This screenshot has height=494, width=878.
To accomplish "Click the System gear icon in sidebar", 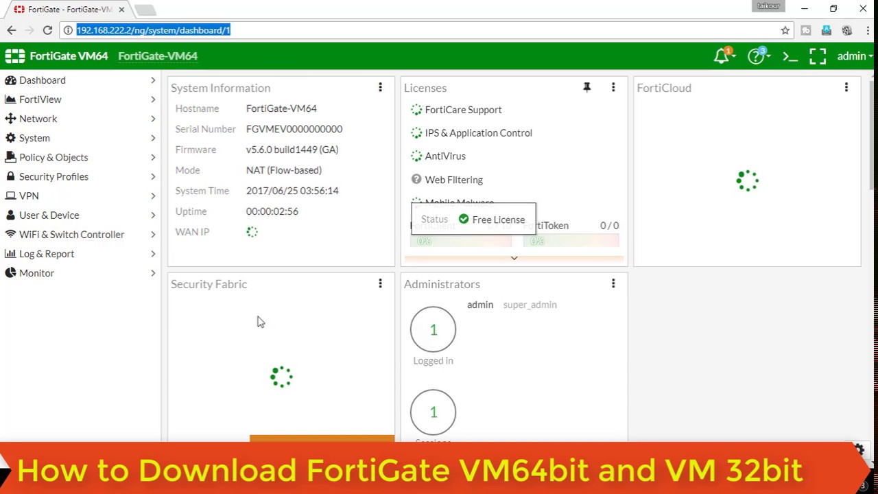I will (10, 138).
